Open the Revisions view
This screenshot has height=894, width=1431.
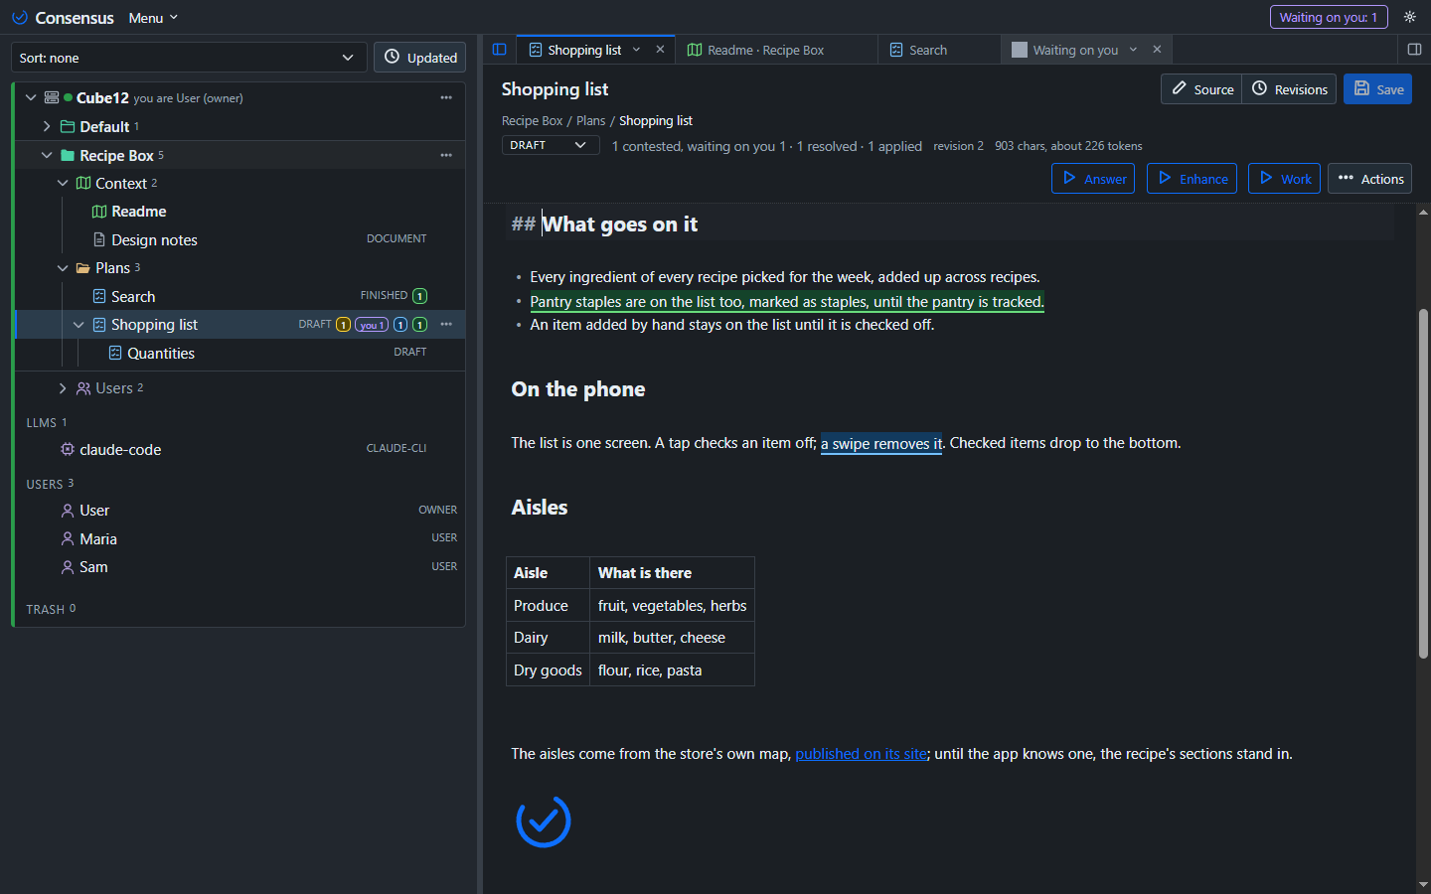click(1289, 89)
